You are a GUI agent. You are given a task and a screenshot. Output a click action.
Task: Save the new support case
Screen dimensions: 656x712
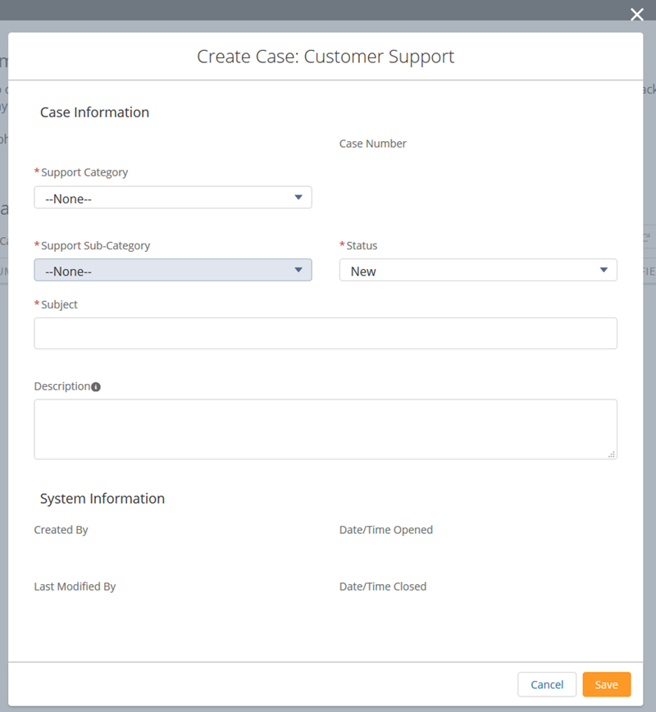[607, 684]
